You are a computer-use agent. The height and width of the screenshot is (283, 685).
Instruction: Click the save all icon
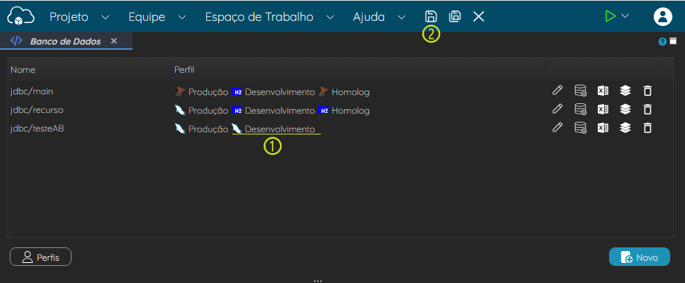(455, 16)
